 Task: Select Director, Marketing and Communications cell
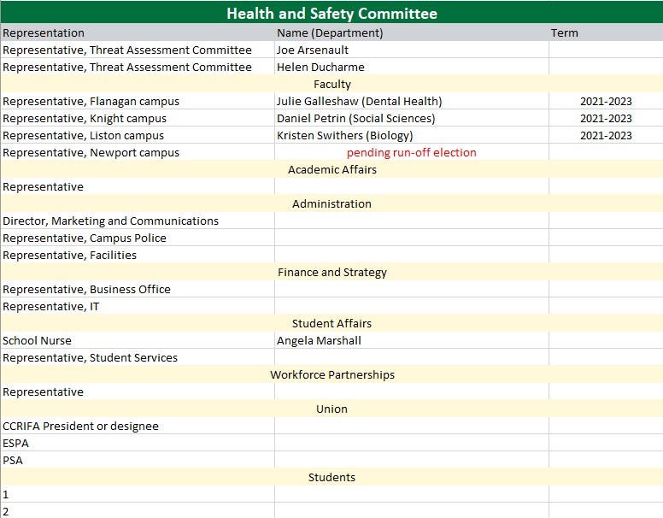pyautogui.click(x=110, y=221)
